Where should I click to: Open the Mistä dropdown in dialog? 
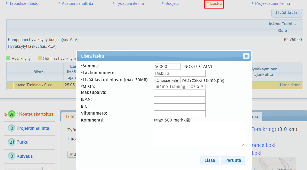pyautogui.click(x=179, y=87)
